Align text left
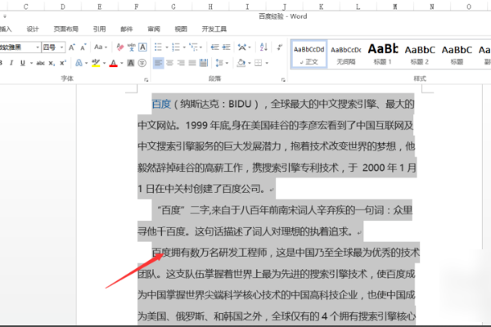Image resolution: width=491 pixels, height=327 pixels. tap(158, 63)
